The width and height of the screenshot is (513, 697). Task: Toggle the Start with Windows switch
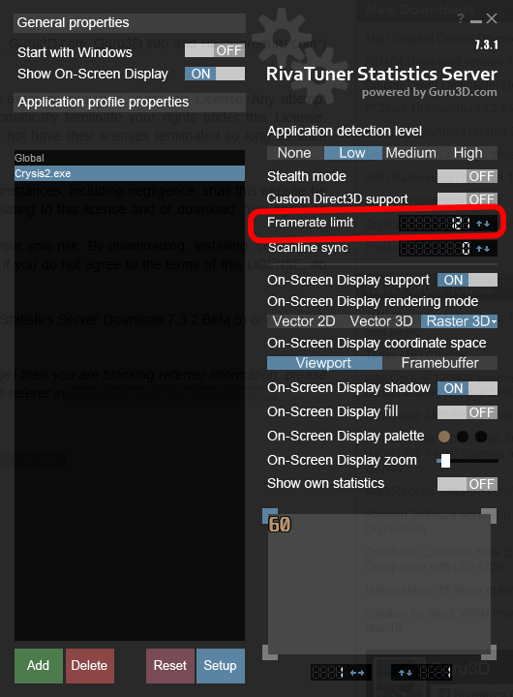pyautogui.click(x=215, y=50)
